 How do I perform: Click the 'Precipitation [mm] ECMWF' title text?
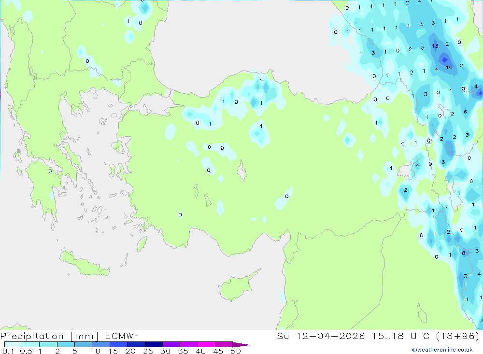point(70,336)
